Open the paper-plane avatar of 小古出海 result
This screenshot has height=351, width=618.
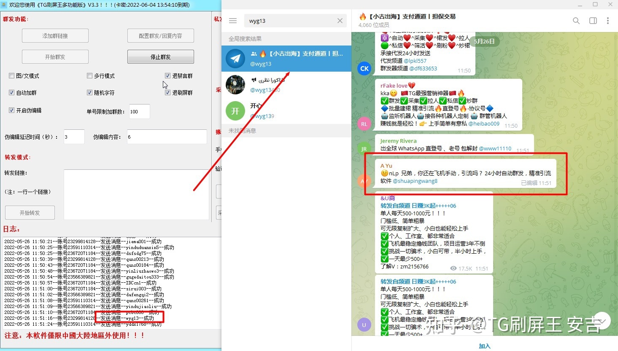pyautogui.click(x=235, y=59)
